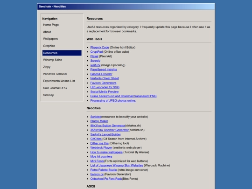Open Moe hit counters link
This screenshot has width=252, height=189.
coord(101,156)
